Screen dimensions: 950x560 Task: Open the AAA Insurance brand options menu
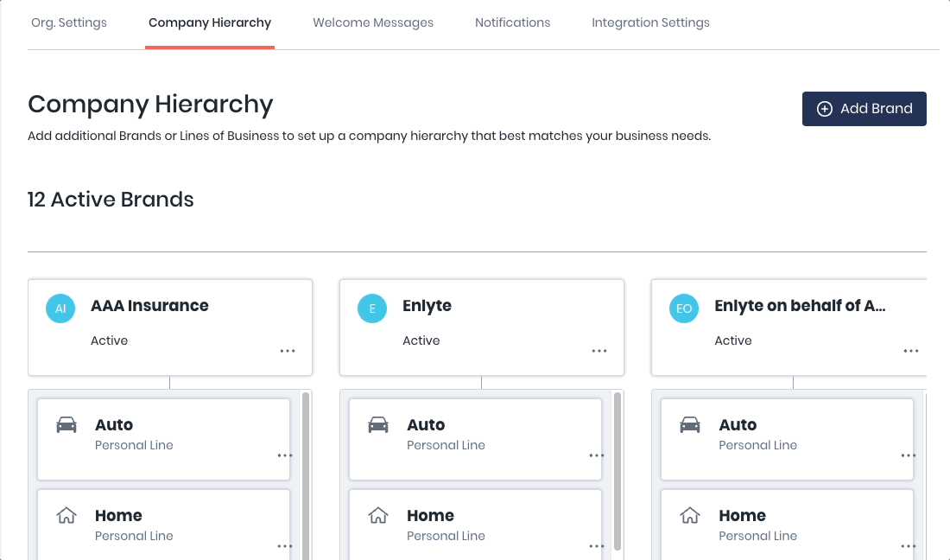point(288,351)
